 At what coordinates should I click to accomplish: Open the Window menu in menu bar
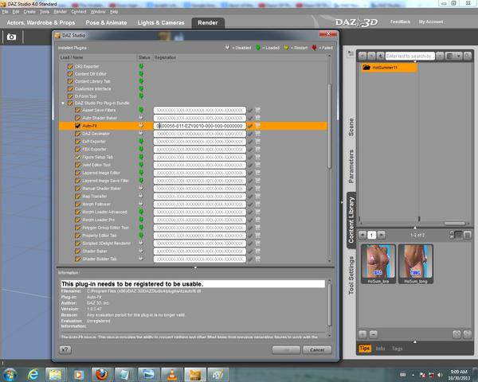click(97, 12)
